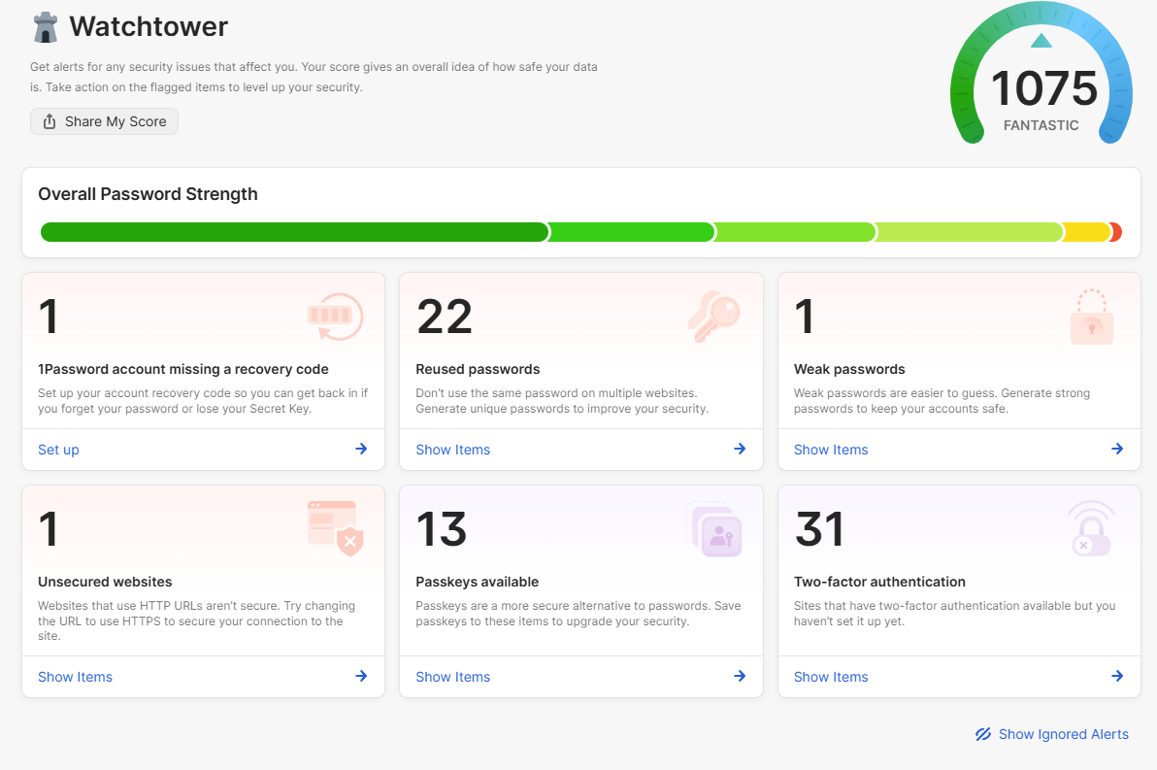Screen dimensions: 1157x770
Task: Click the Watchtower heading text
Action: [149, 26]
